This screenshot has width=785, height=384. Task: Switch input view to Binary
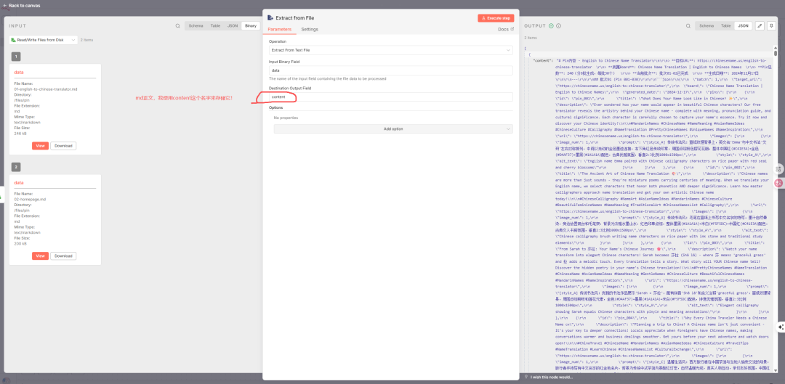coord(251,25)
